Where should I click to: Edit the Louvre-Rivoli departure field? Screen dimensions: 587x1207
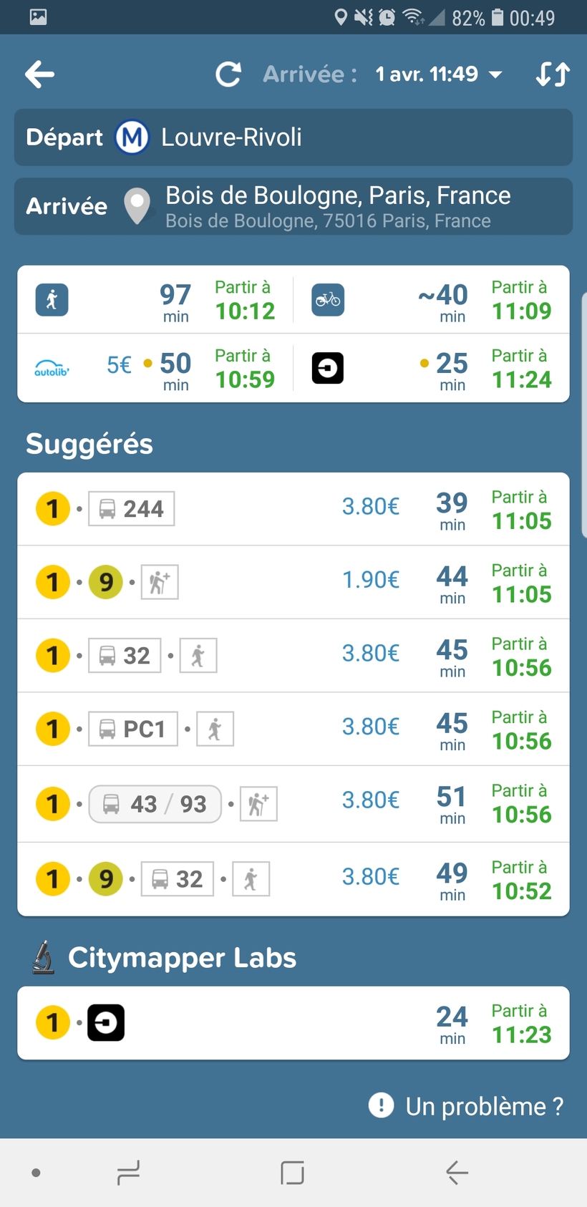[293, 137]
